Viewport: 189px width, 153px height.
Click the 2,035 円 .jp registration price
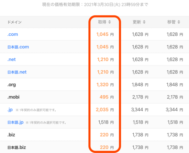pyautogui.click(x=105, y=110)
